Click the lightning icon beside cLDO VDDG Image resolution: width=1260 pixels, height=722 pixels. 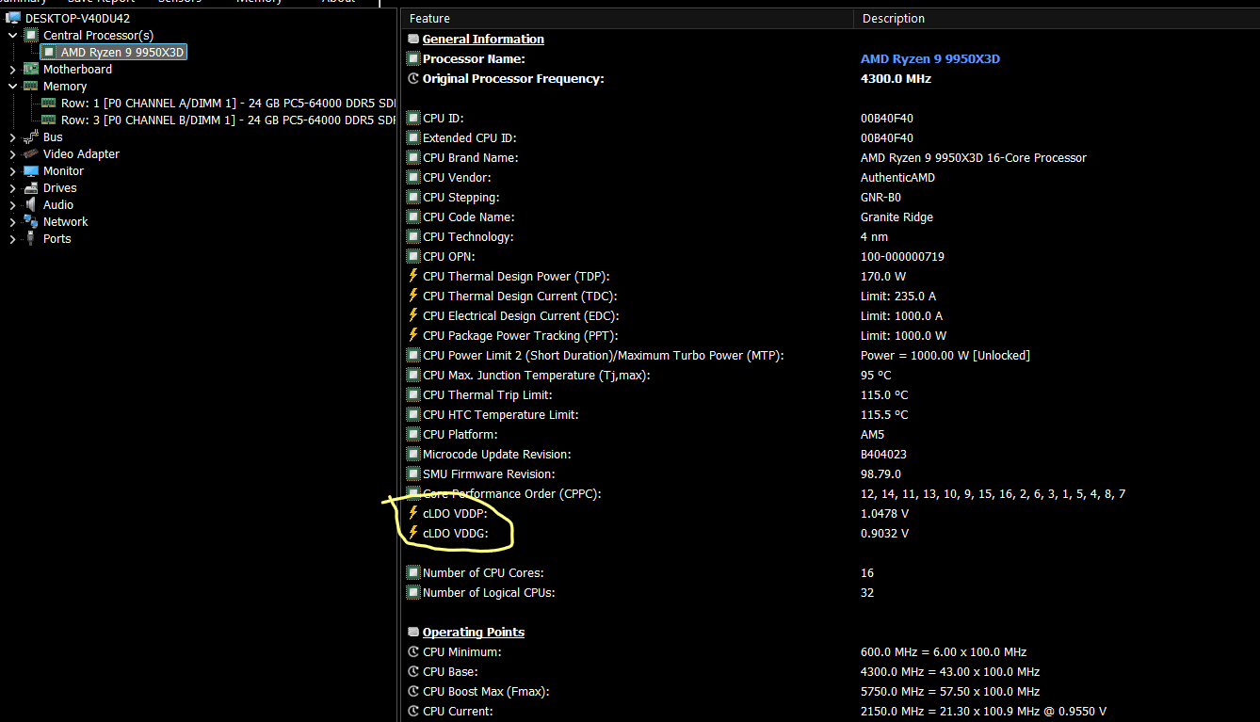coord(412,533)
